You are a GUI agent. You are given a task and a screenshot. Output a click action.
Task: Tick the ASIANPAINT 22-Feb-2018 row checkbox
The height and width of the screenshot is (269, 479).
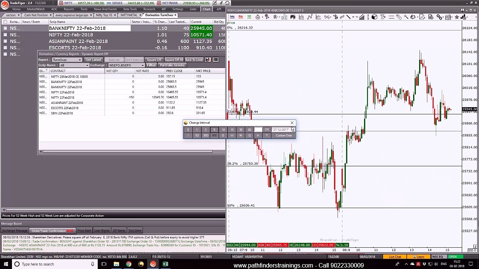pyautogui.click(x=5, y=41)
